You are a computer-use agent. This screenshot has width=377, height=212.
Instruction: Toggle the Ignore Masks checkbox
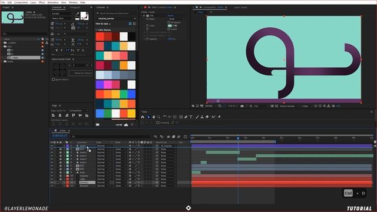(x=54, y=79)
